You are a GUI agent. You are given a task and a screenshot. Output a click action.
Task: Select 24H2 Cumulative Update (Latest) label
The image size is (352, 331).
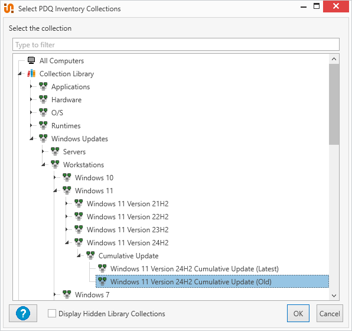[x=194, y=269]
